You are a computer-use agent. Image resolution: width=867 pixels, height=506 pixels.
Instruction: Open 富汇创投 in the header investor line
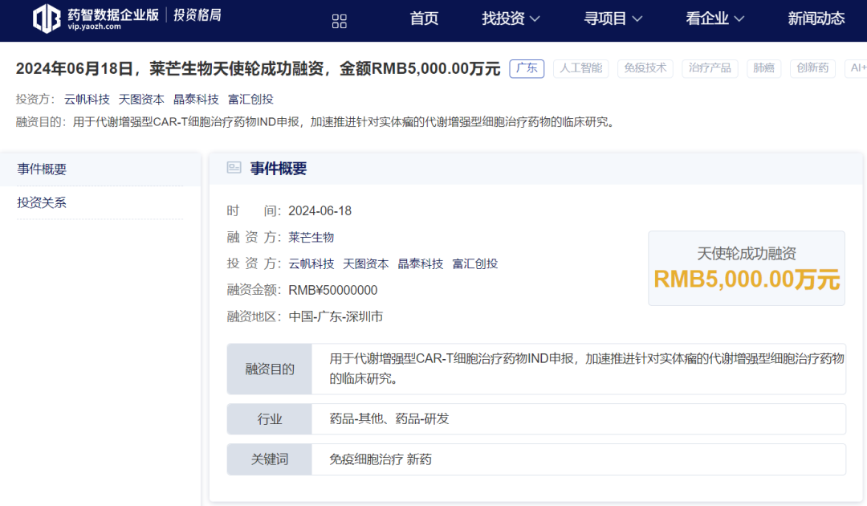tap(251, 100)
